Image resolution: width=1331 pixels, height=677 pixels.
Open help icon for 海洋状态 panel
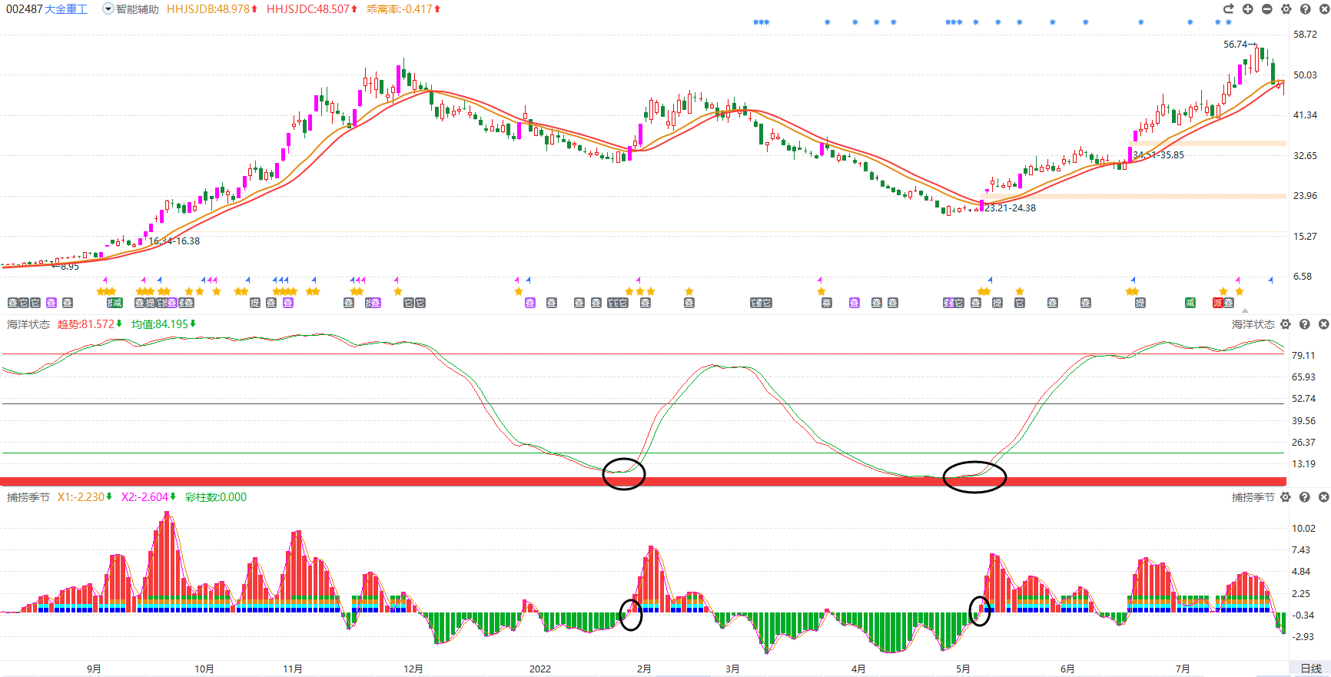click(1304, 324)
